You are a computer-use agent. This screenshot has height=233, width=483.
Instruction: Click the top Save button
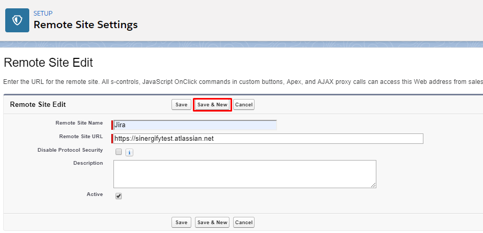coord(181,104)
